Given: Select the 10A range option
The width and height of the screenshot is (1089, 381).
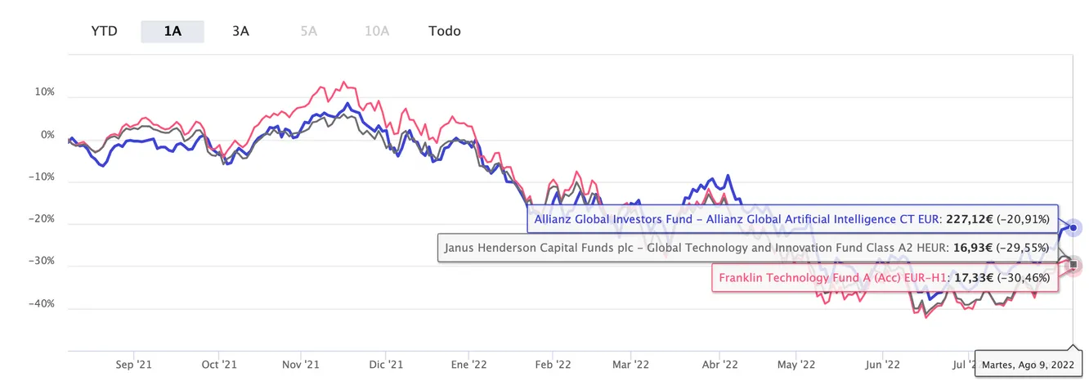Looking at the screenshot, I should tap(377, 31).
